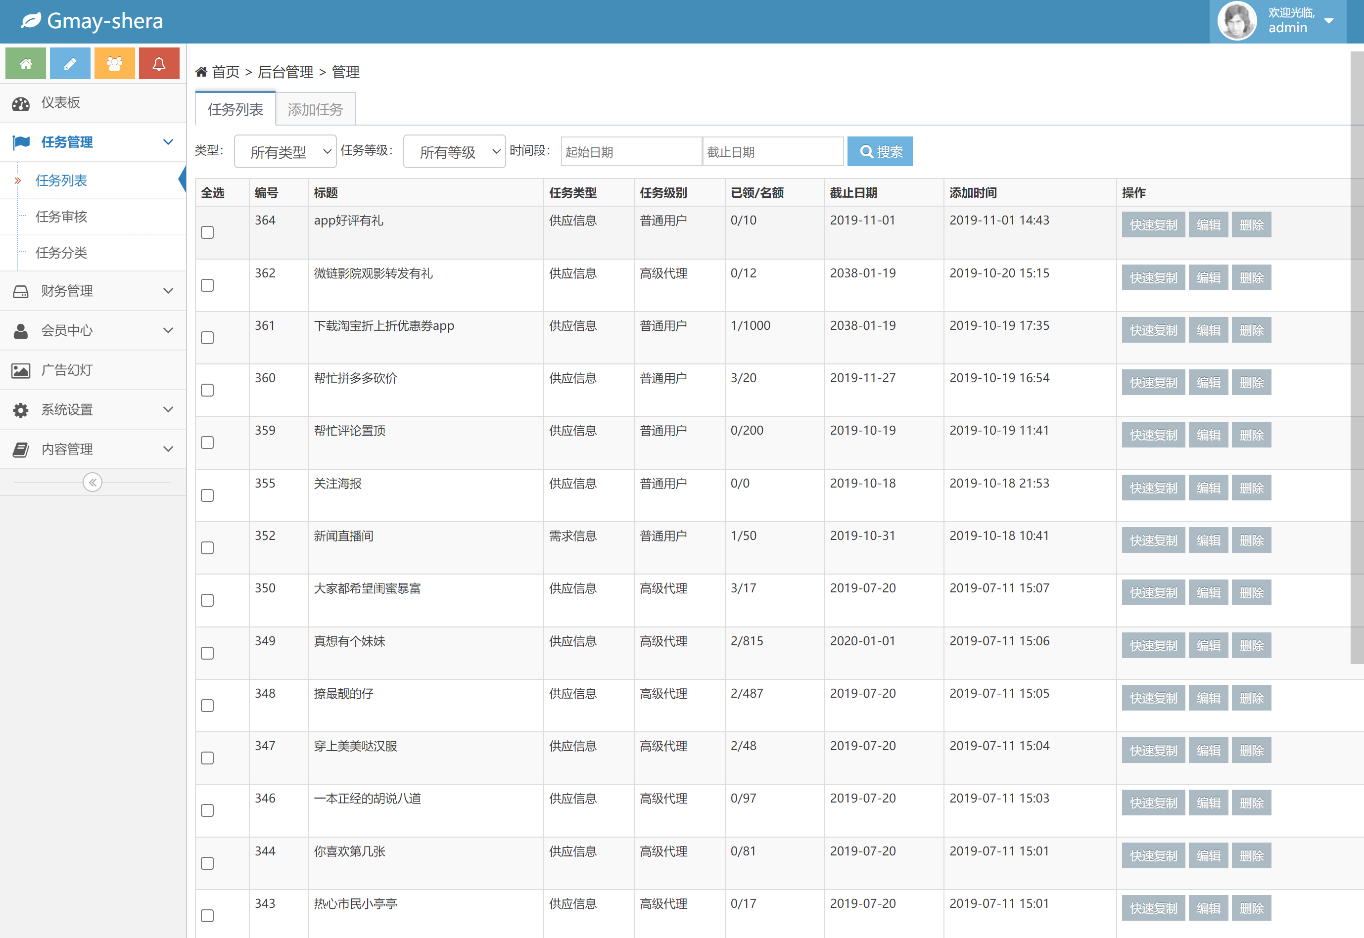
Task: Tick the checkbox for task 352
Action: click(x=207, y=548)
